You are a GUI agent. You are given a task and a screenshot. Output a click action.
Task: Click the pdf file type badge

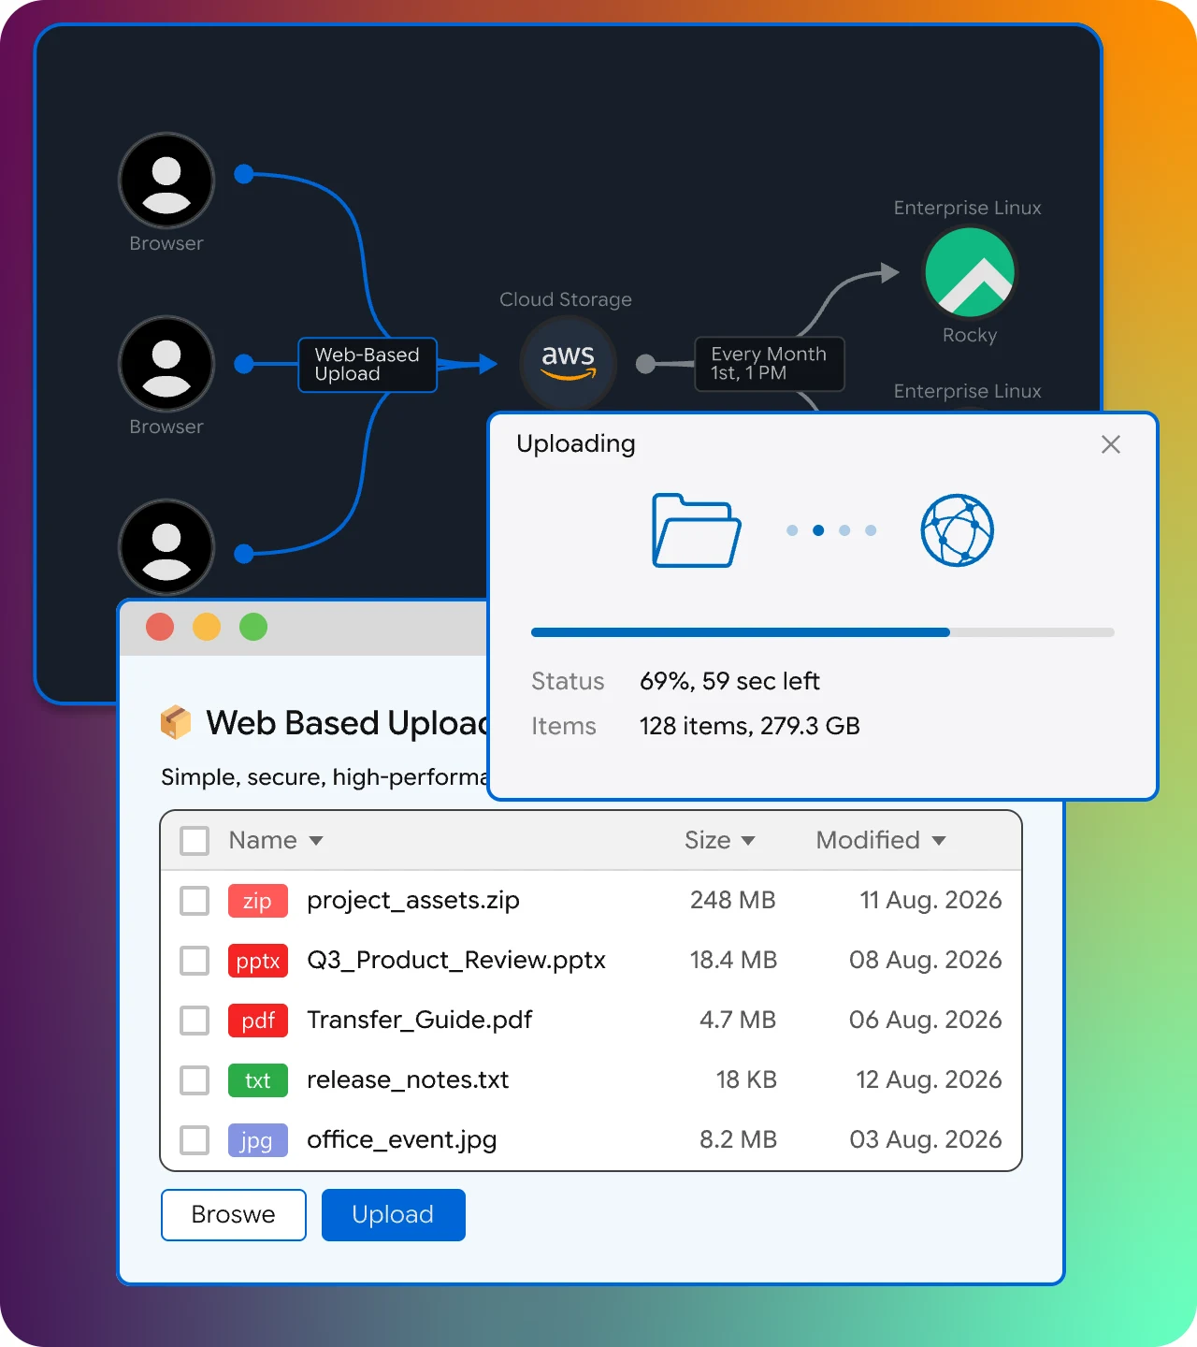coord(257,1021)
